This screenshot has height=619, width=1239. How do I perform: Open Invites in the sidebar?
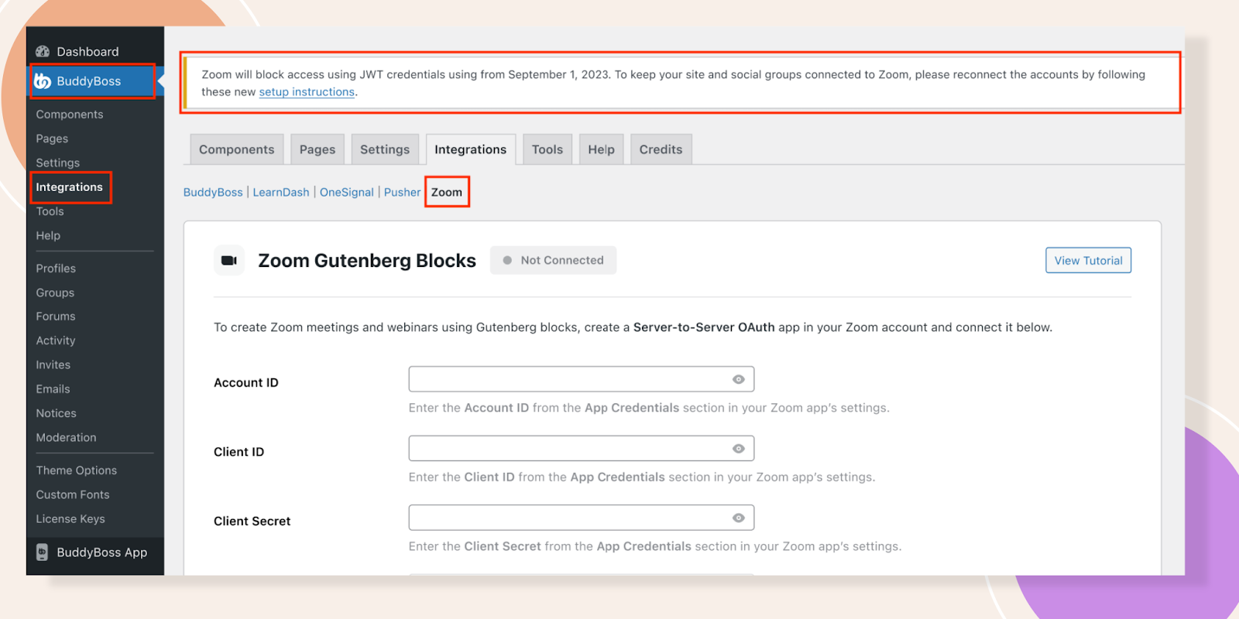tap(53, 364)
